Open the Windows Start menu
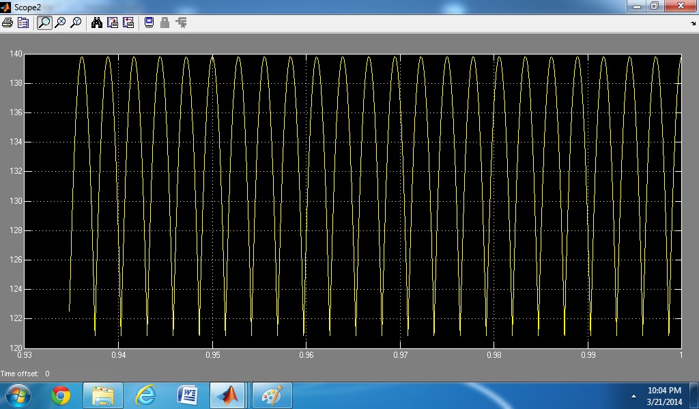Screen dimensions: 699x409 pyautogui.click(x=18, y=395)
